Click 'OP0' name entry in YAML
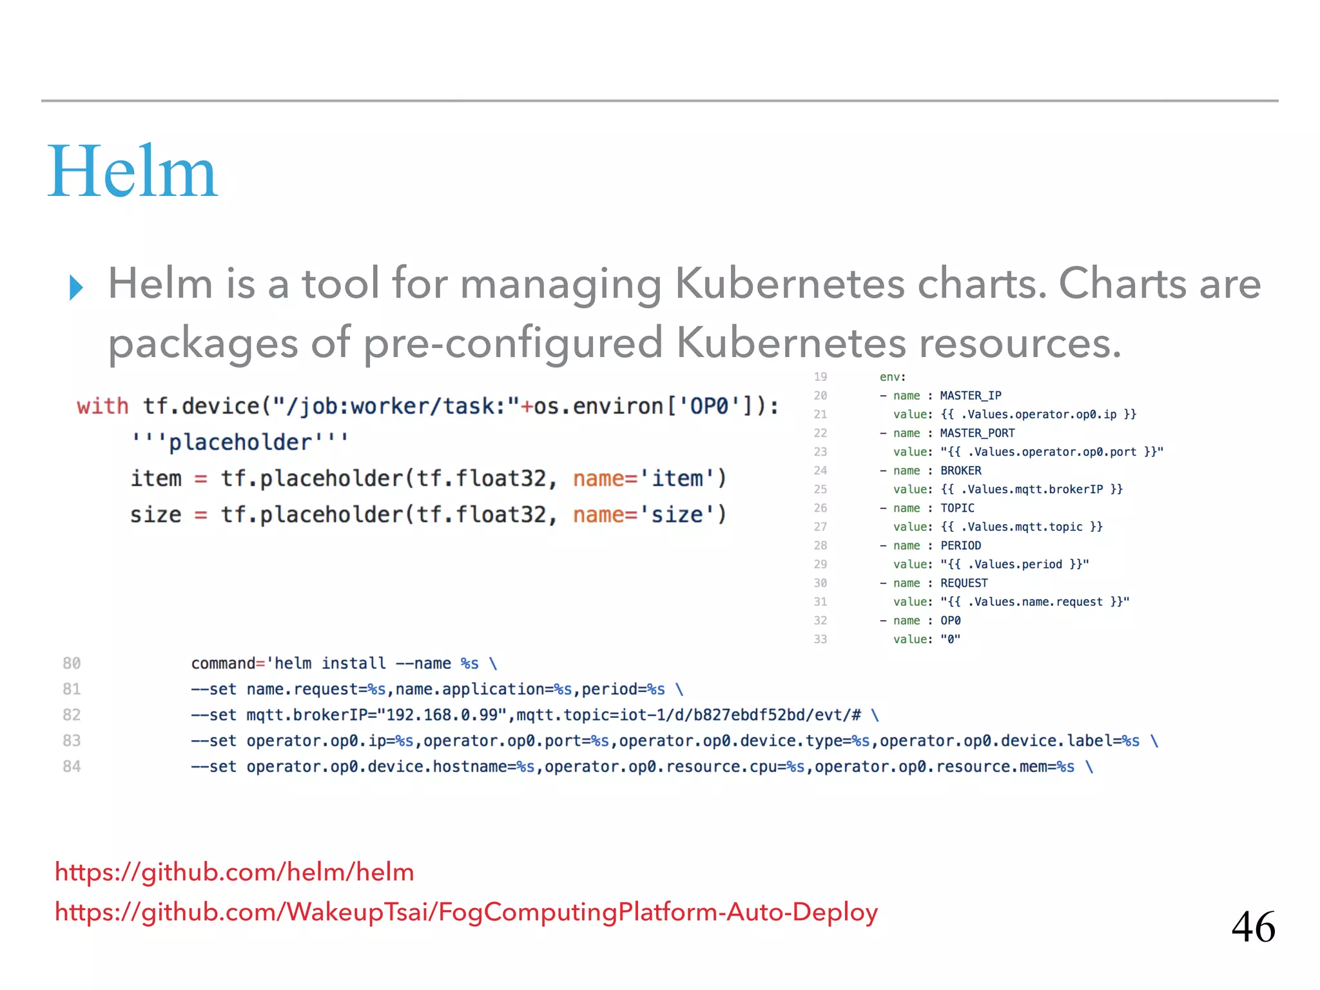1320x990 pixels. (x=950, y=620)
